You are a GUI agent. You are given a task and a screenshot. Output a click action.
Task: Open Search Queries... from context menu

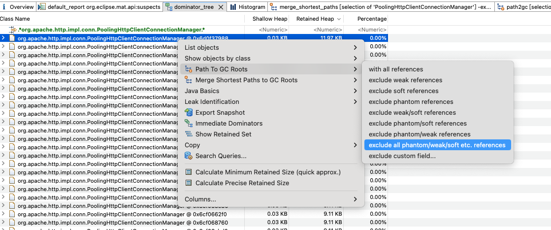[270, 156]
